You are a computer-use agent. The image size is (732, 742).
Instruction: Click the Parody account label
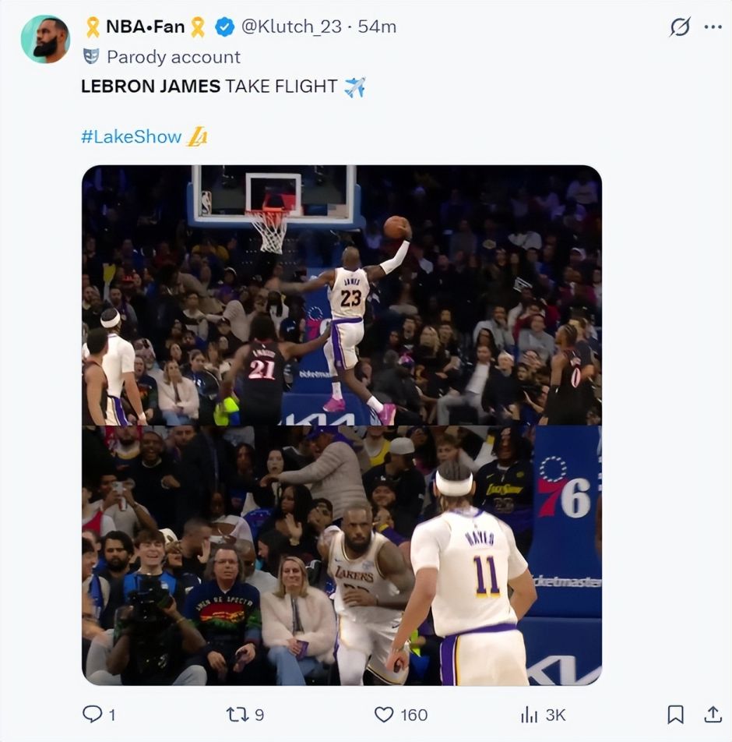point(173,57)
